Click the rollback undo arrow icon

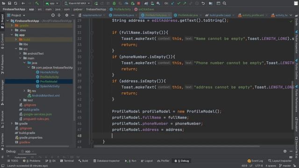203,3
